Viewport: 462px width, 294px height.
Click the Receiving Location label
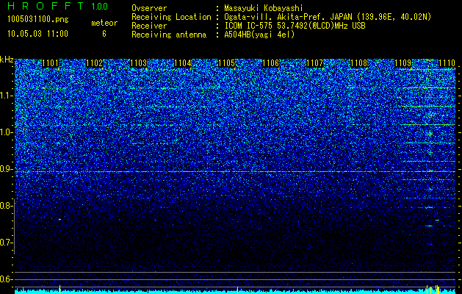coord(171,17)
